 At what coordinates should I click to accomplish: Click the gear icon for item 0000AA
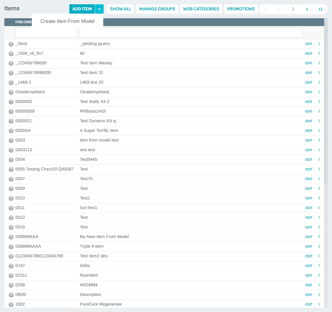11,131
